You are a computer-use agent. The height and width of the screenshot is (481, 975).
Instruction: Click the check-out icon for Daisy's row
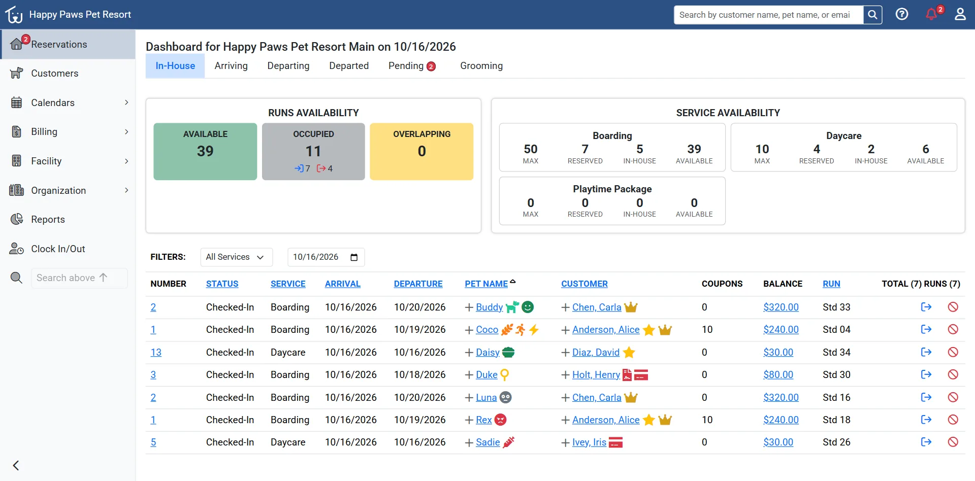tap(926, 352)
